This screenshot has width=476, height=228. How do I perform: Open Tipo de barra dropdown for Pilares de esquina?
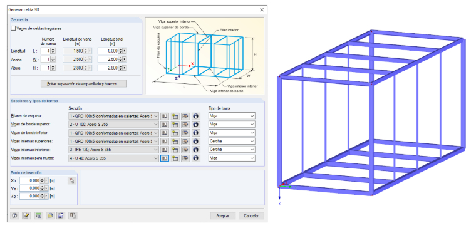pyautogui.click(x=232, y=116)
